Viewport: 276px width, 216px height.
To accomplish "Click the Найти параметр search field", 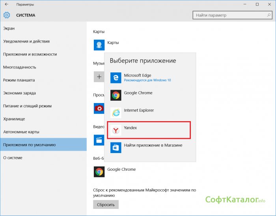I will pos(229,15).
